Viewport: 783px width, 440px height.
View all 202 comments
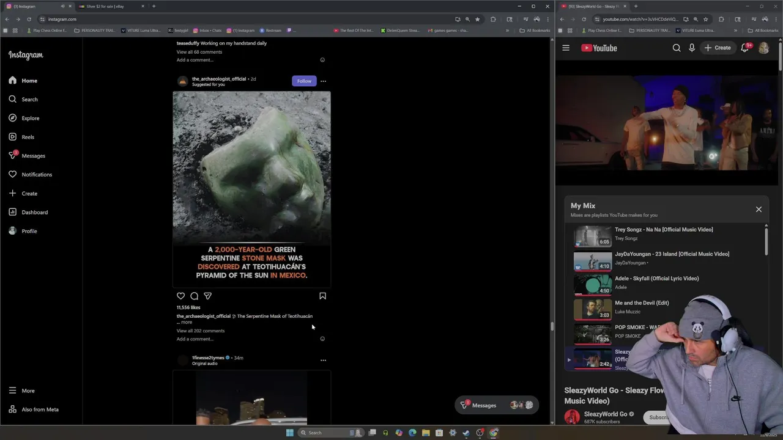(201, 331)
